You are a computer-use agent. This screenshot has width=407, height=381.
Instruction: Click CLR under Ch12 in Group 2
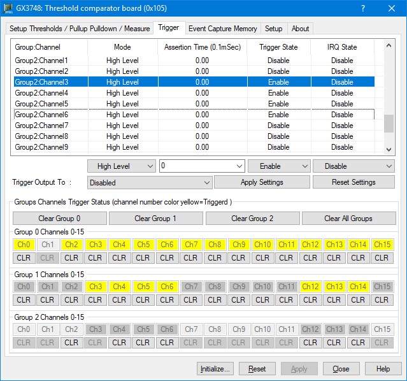coord(310,342)
